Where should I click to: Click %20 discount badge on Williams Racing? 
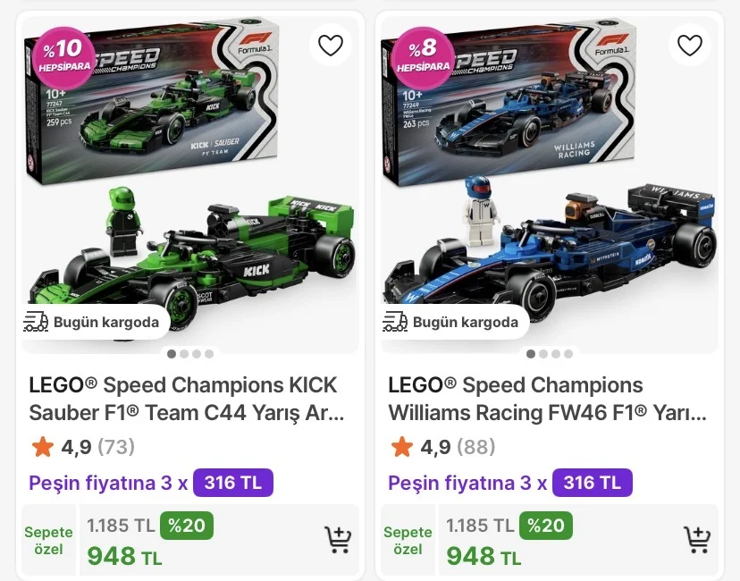[x=544, y=526]
